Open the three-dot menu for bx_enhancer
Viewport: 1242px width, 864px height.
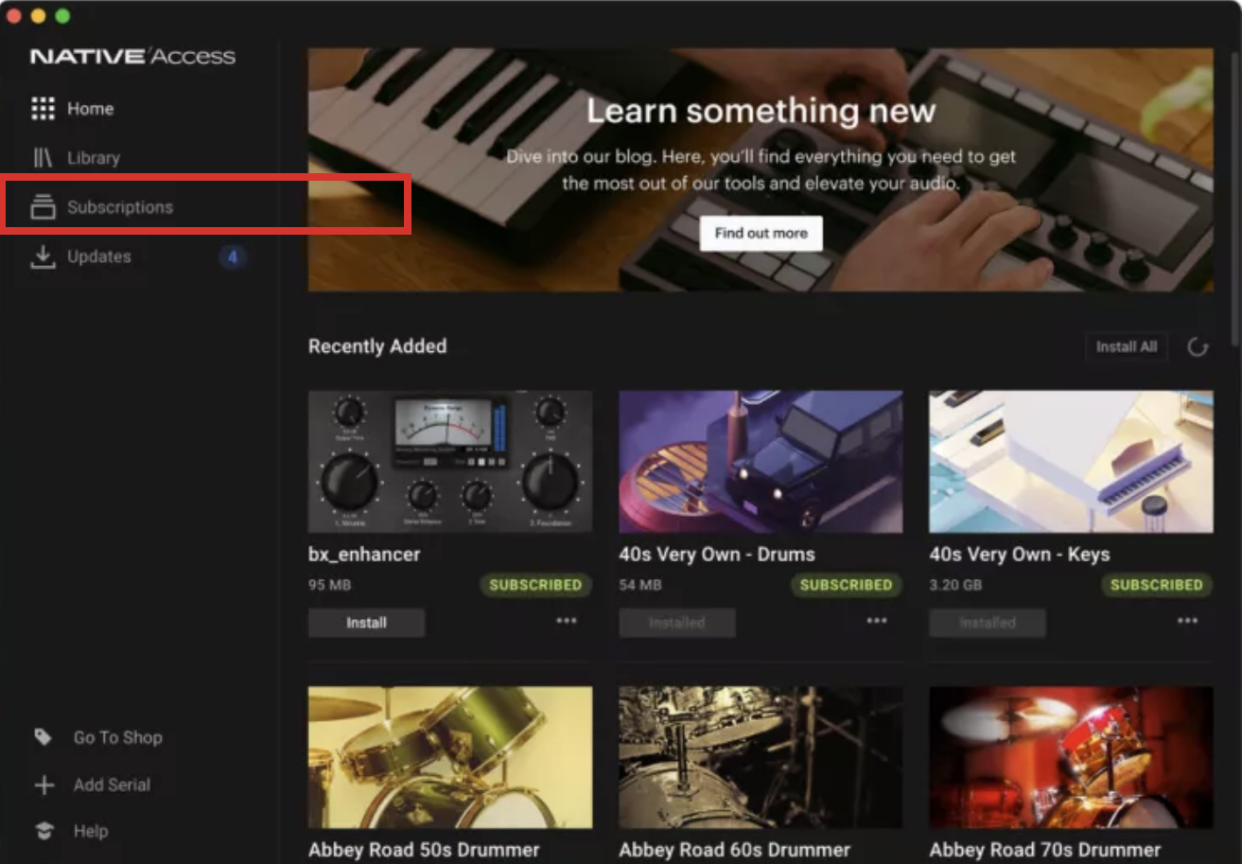[x=567, y=621]
